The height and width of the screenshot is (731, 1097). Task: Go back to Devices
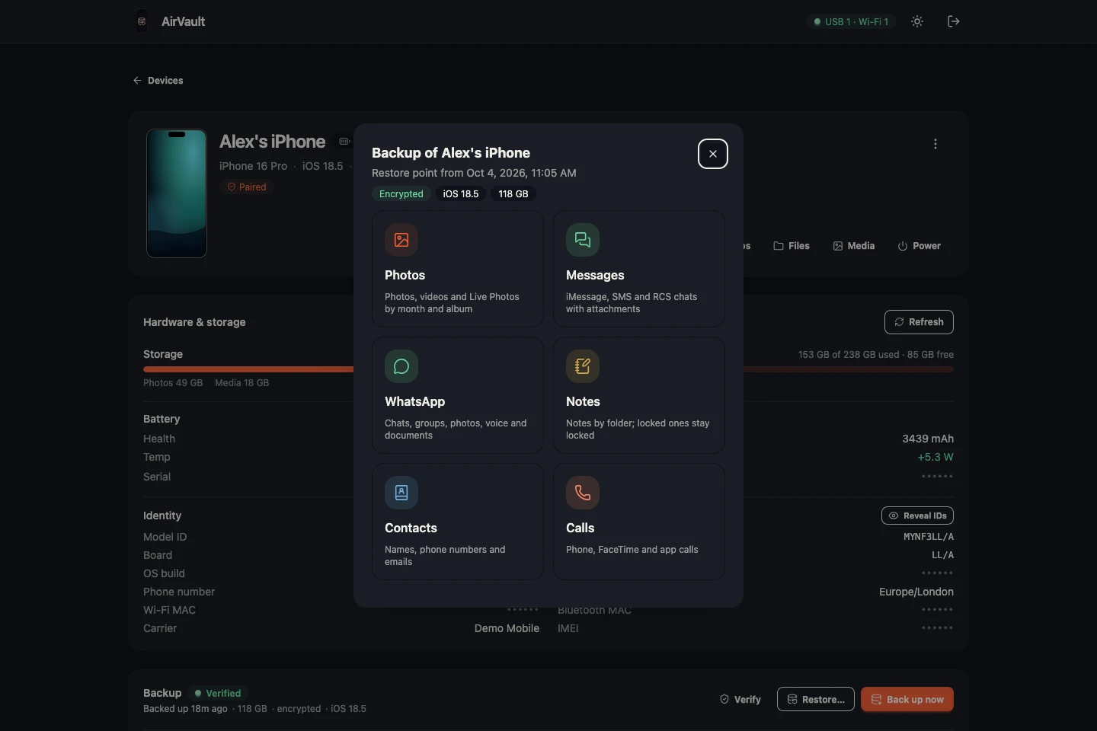point(158,81)
